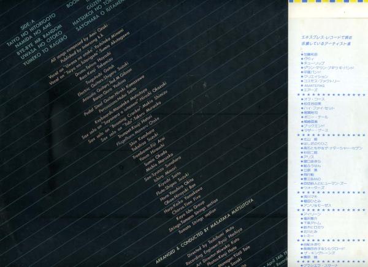Click 'ARRANGED & CONDUCTED BY MASATAKA MATSUTOYA'
The width and height of the screenshot is (368, 267).
pyautogui.click(x=205, y=231)
